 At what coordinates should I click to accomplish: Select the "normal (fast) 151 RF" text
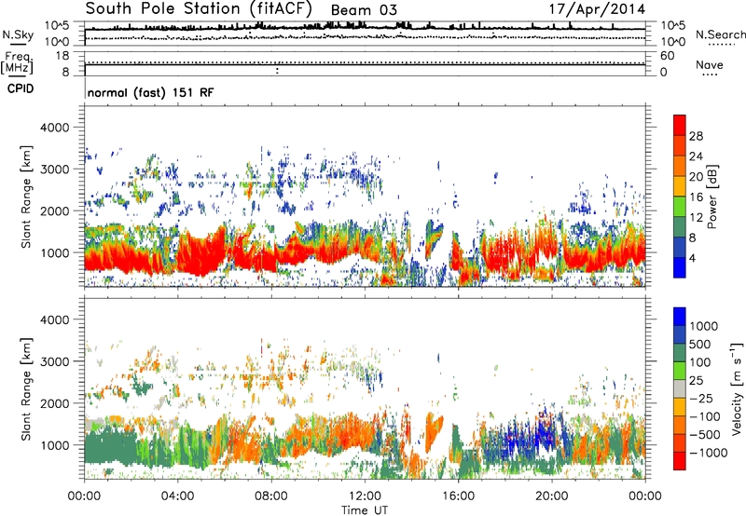(x=151, y=92)
